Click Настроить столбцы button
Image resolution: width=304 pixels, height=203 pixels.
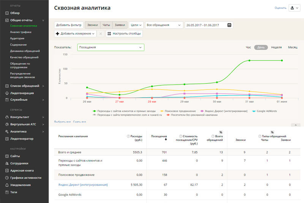(124, 33)
